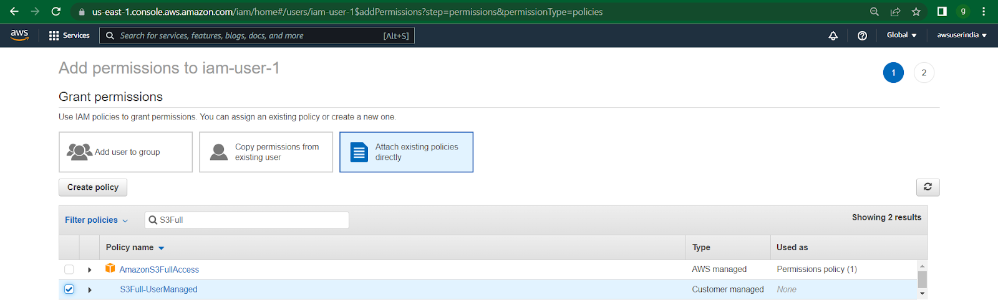Click the AWS search bar field

[x=257, y=35]
